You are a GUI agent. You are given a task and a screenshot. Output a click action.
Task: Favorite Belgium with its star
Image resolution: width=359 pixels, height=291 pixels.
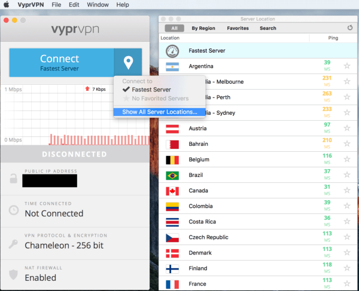pos(347,159)
